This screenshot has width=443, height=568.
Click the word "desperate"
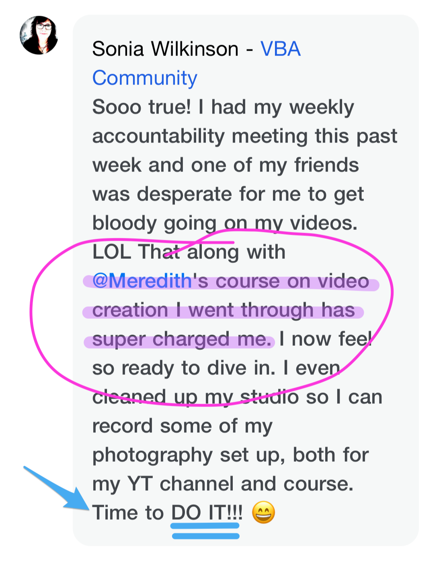pos(185,195)
